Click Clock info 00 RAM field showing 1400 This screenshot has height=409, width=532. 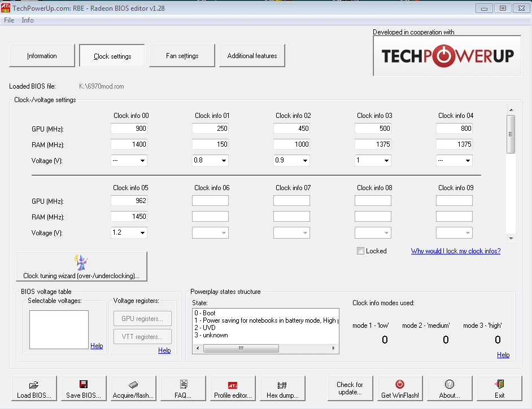tap(129, 144)
